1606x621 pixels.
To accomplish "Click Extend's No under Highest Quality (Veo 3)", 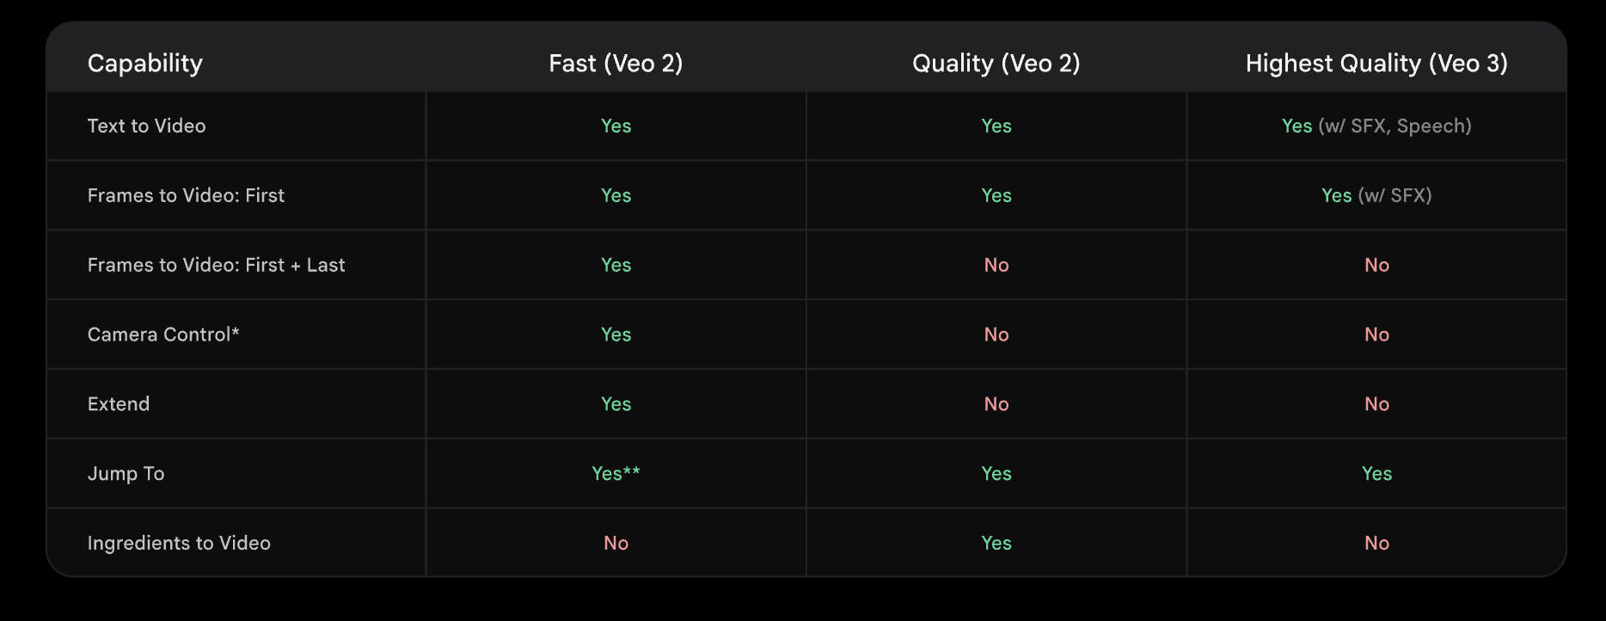I will point(1376,404).
